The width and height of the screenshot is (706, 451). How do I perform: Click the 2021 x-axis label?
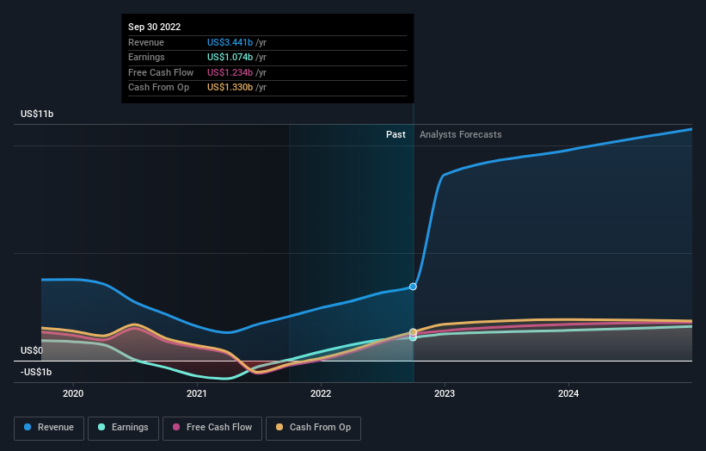click(197, 393)
